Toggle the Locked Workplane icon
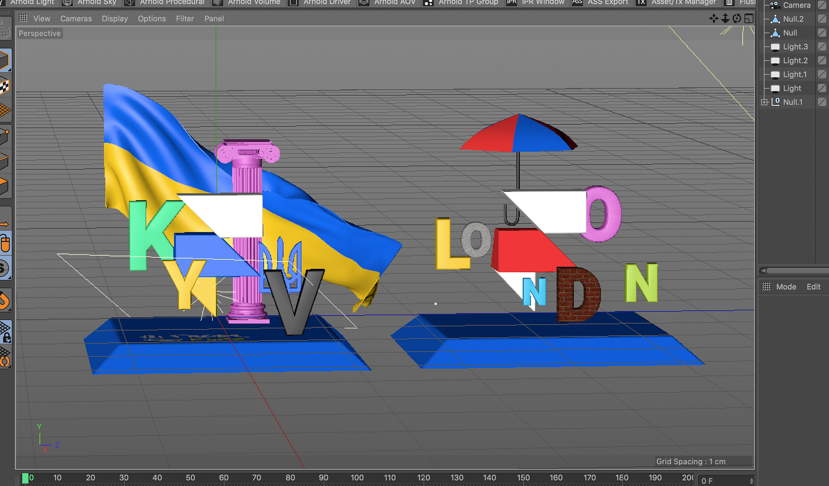 (x=5, y=332)
